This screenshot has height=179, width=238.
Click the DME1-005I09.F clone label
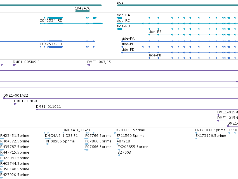[26, 62]
